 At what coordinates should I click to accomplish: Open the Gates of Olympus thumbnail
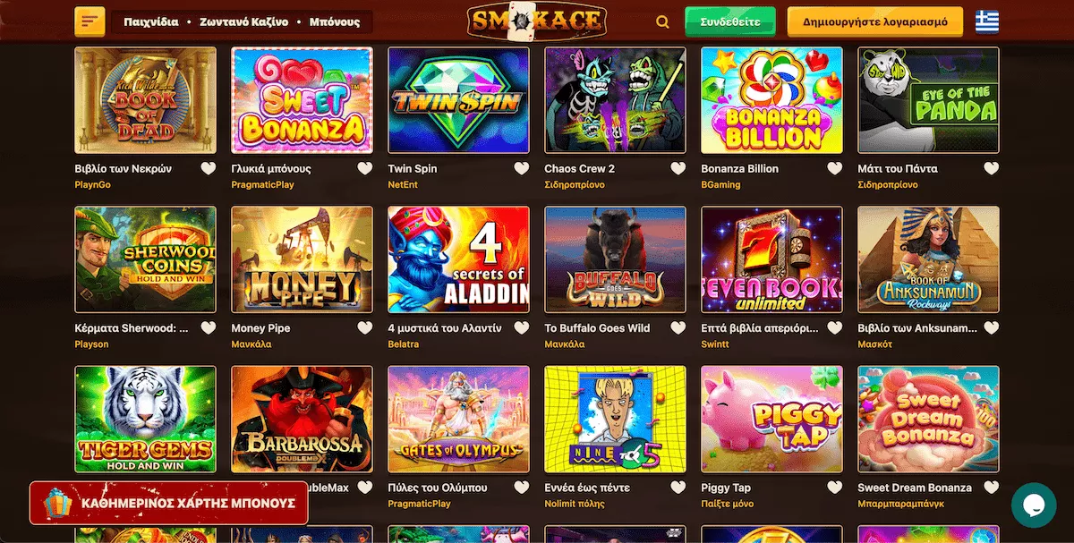(458, 419)
